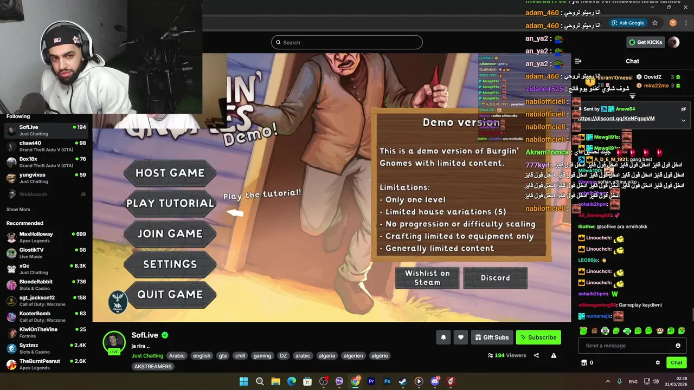Open Discord from the taskbar
The height and width of the screenshot is (390, 694).
[x=435, y=381]
